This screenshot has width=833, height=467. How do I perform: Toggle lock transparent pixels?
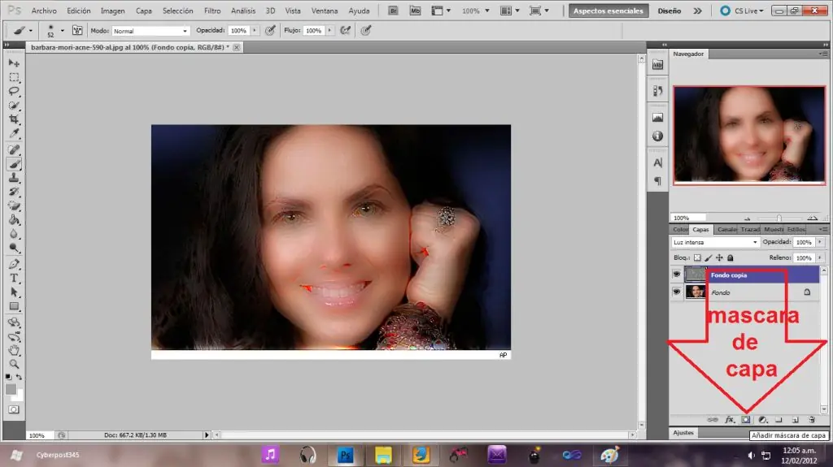(x=697, y=258)
